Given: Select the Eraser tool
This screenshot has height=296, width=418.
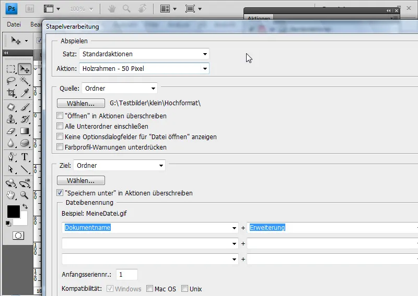Looking at the screenshot, I should pos(11,131).
